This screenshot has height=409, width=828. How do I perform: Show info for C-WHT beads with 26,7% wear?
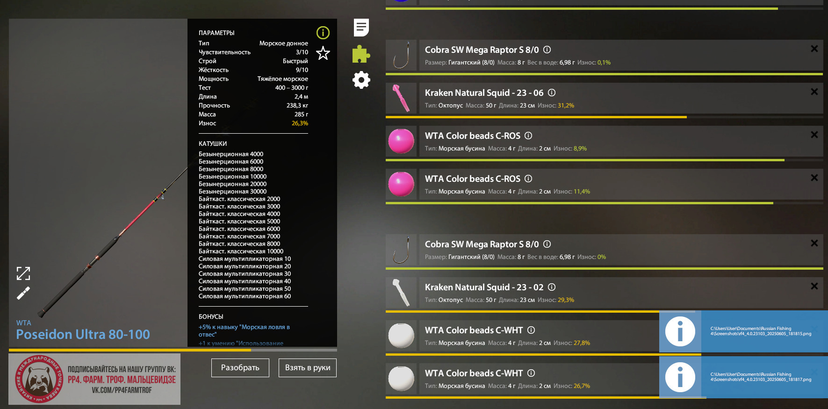pyautogui.click(x=531, y=373)
